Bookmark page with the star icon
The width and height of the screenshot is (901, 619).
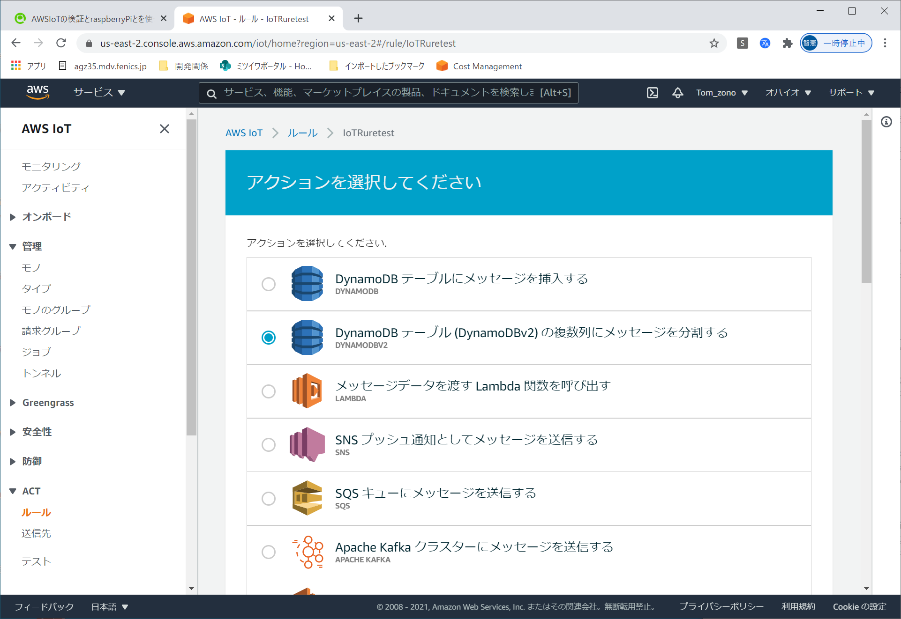[713, 44]
